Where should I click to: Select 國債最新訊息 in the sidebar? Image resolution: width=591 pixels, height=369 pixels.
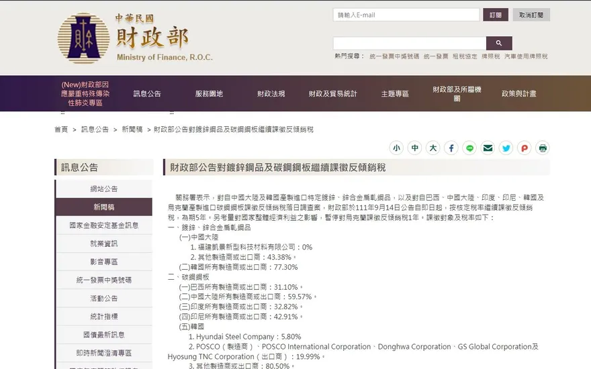(x=104, y=335)
